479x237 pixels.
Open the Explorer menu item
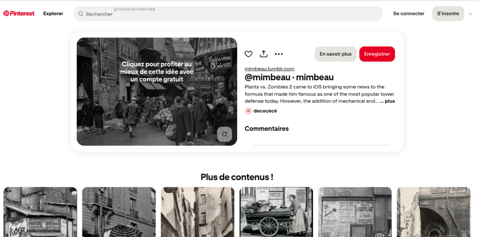click(53, 14)
